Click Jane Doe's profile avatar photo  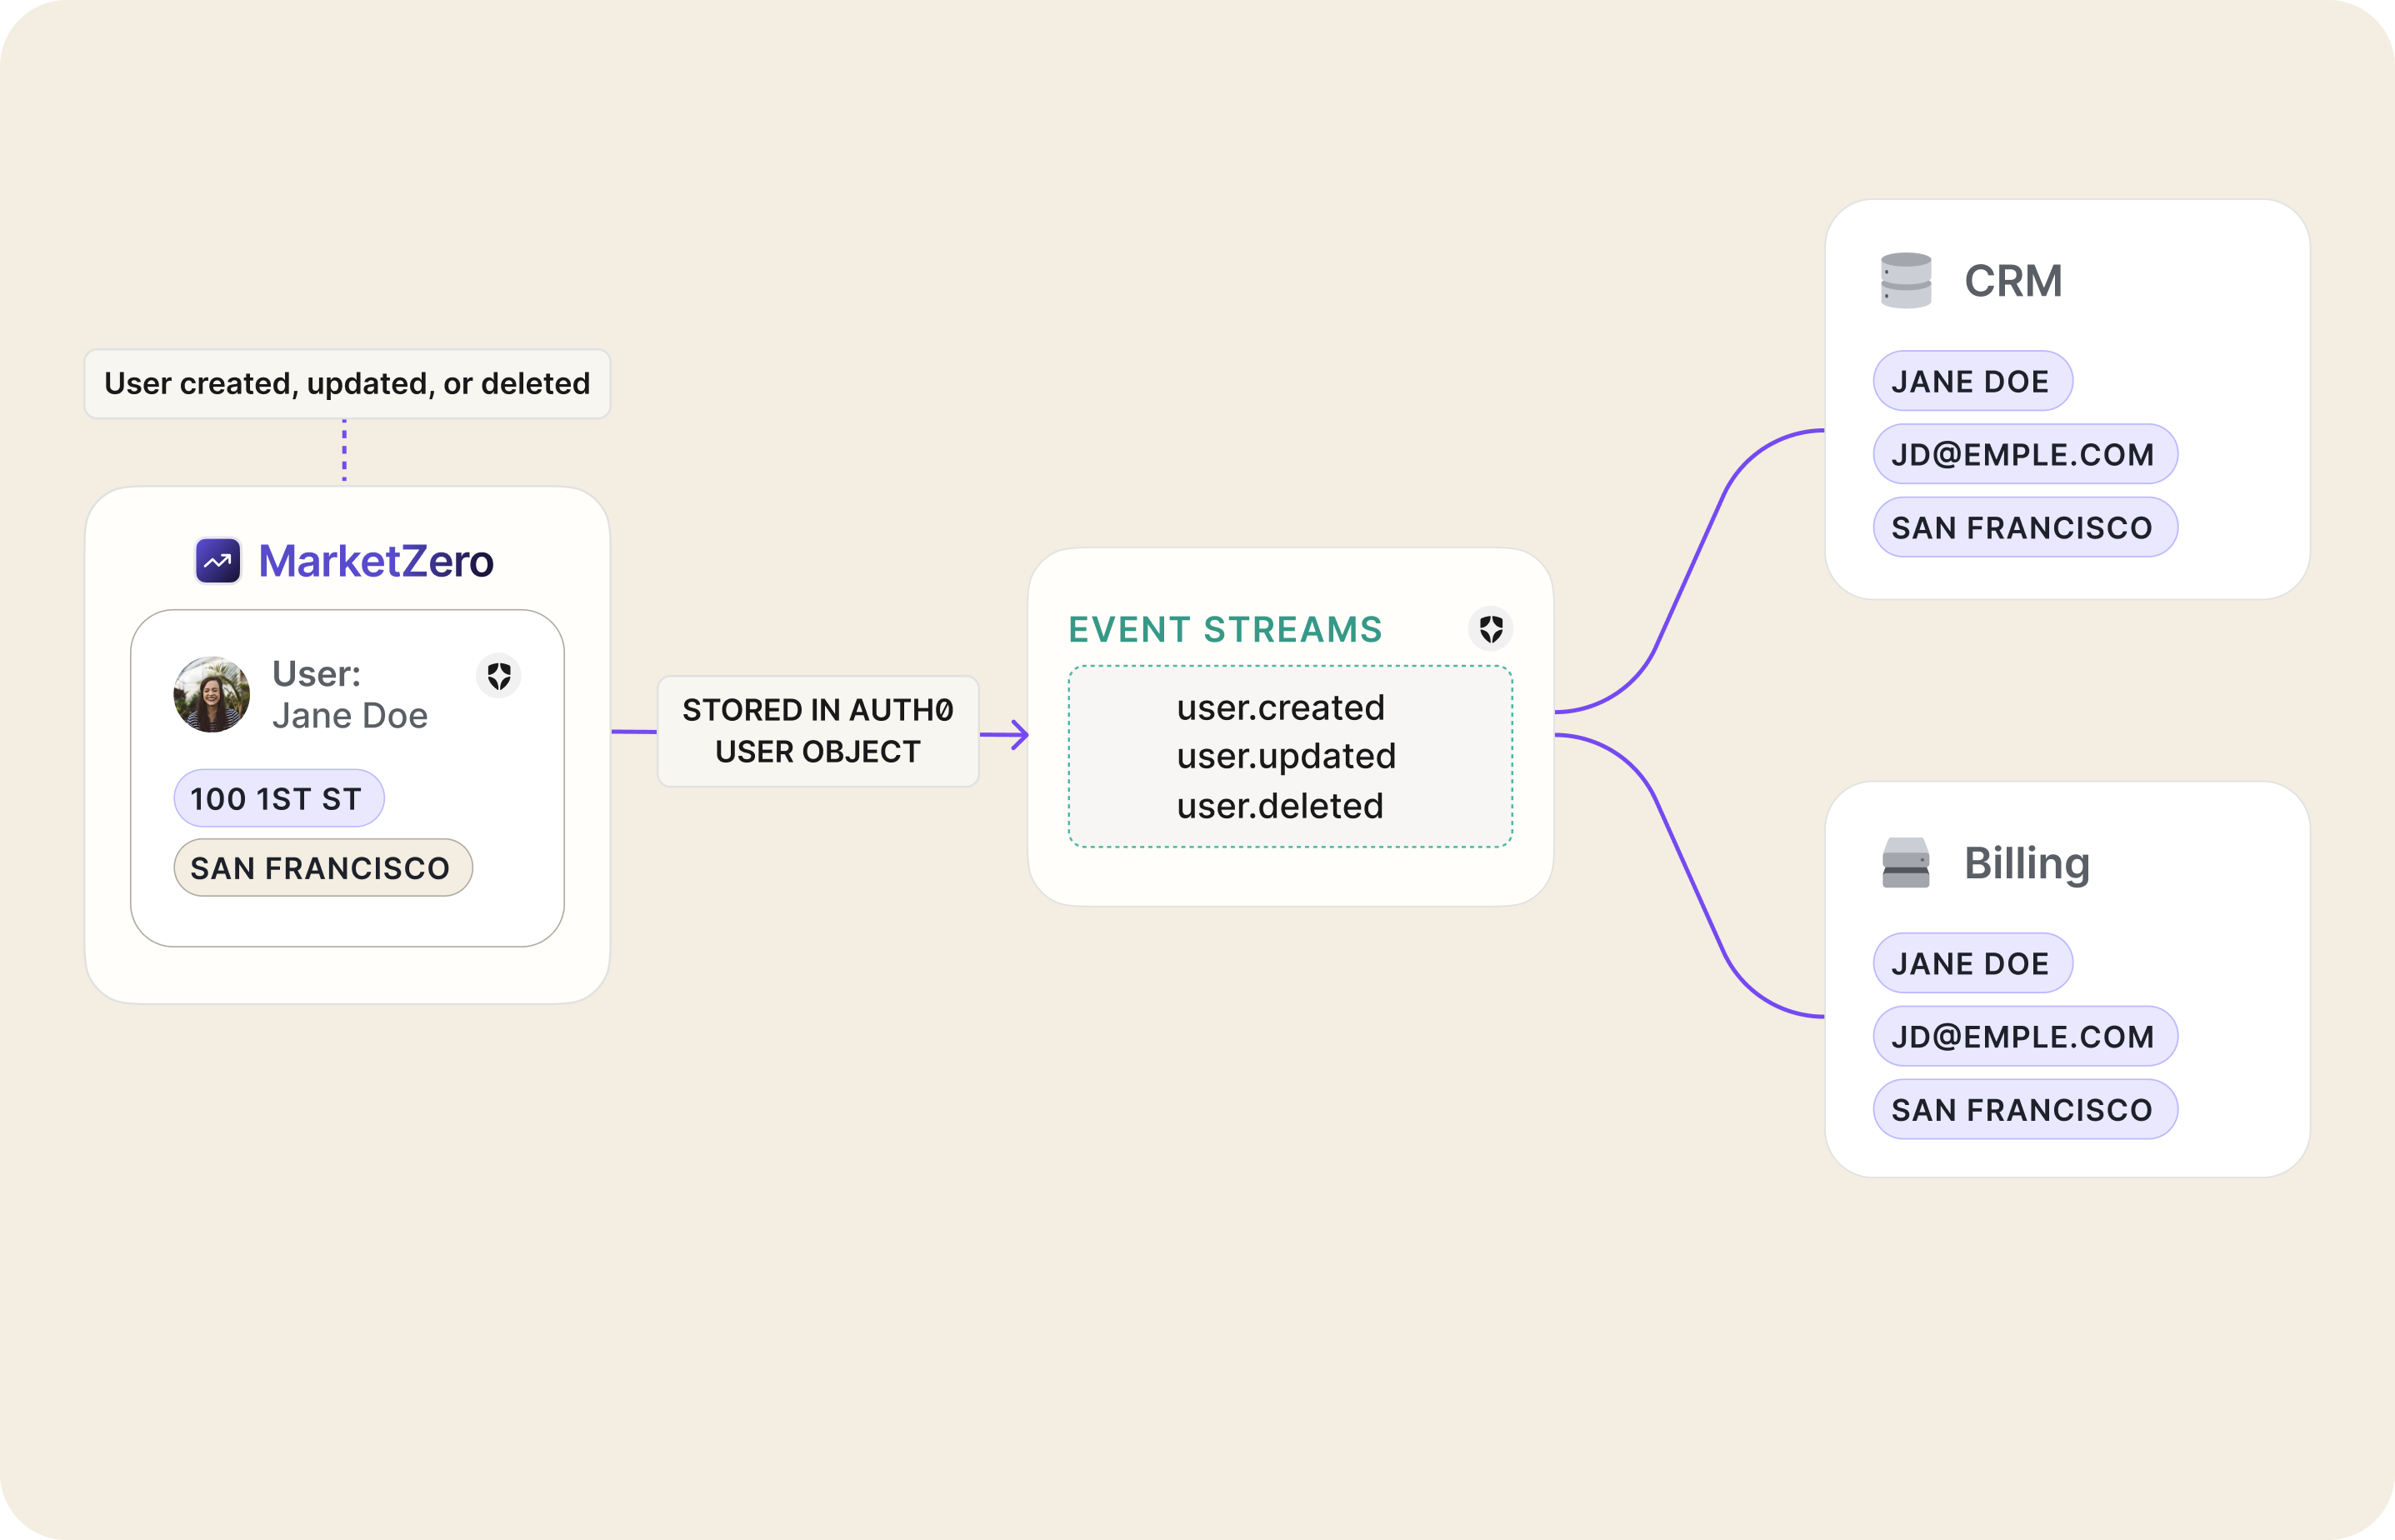coord(211,695)
